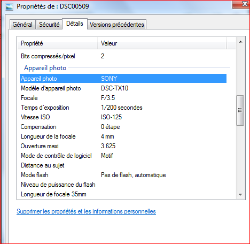Select the Temps d'exposition row

point(123,108)
